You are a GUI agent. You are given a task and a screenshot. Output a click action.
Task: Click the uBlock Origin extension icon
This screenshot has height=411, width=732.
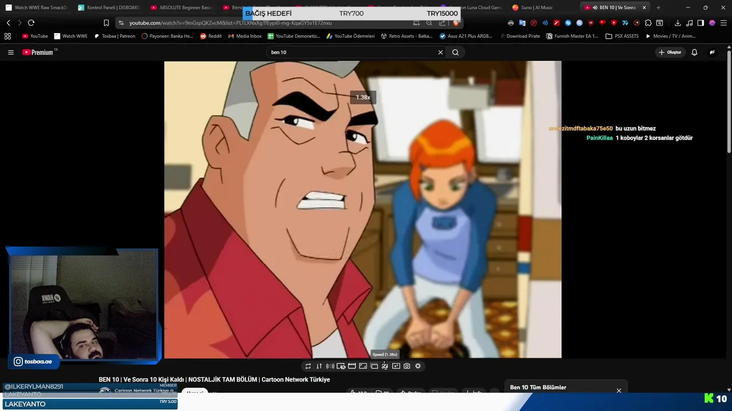[591, 23]
